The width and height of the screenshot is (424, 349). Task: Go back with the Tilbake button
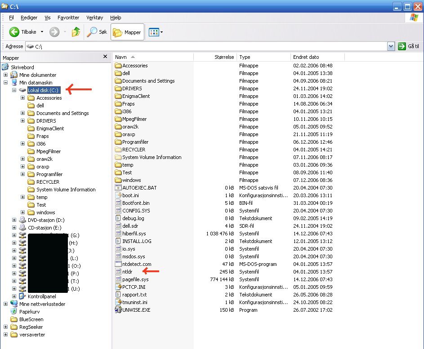(23, 32)
